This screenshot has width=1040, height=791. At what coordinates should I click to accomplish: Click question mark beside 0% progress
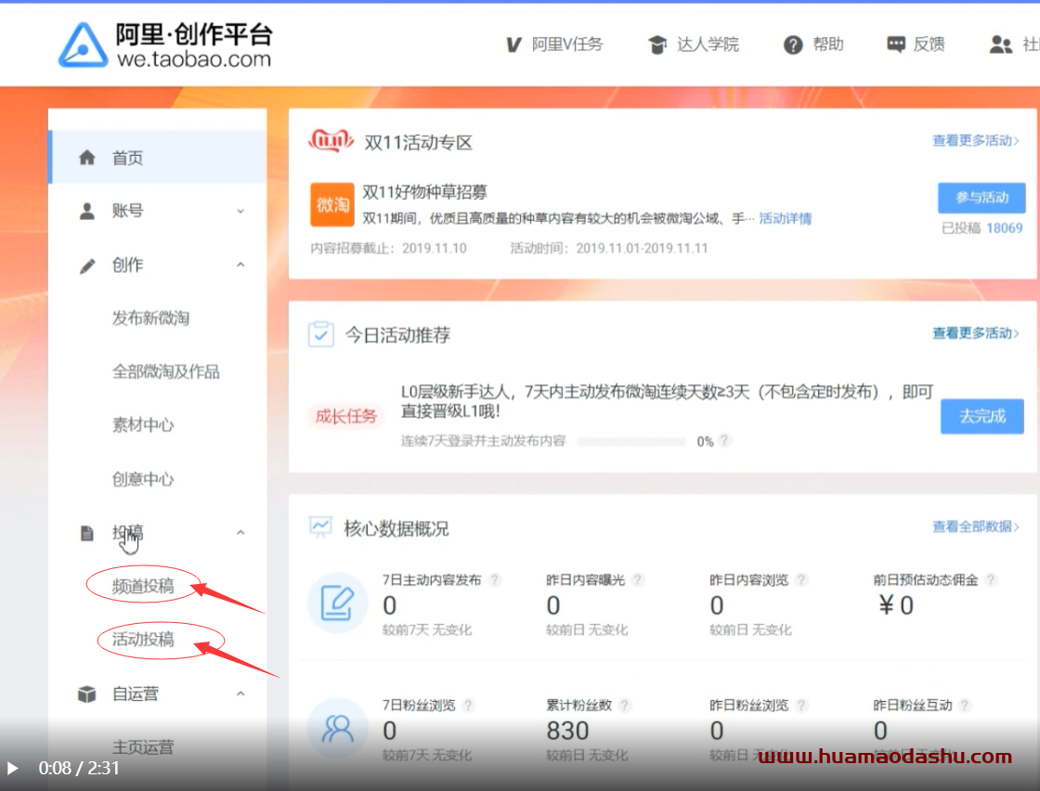coord(724,441)
